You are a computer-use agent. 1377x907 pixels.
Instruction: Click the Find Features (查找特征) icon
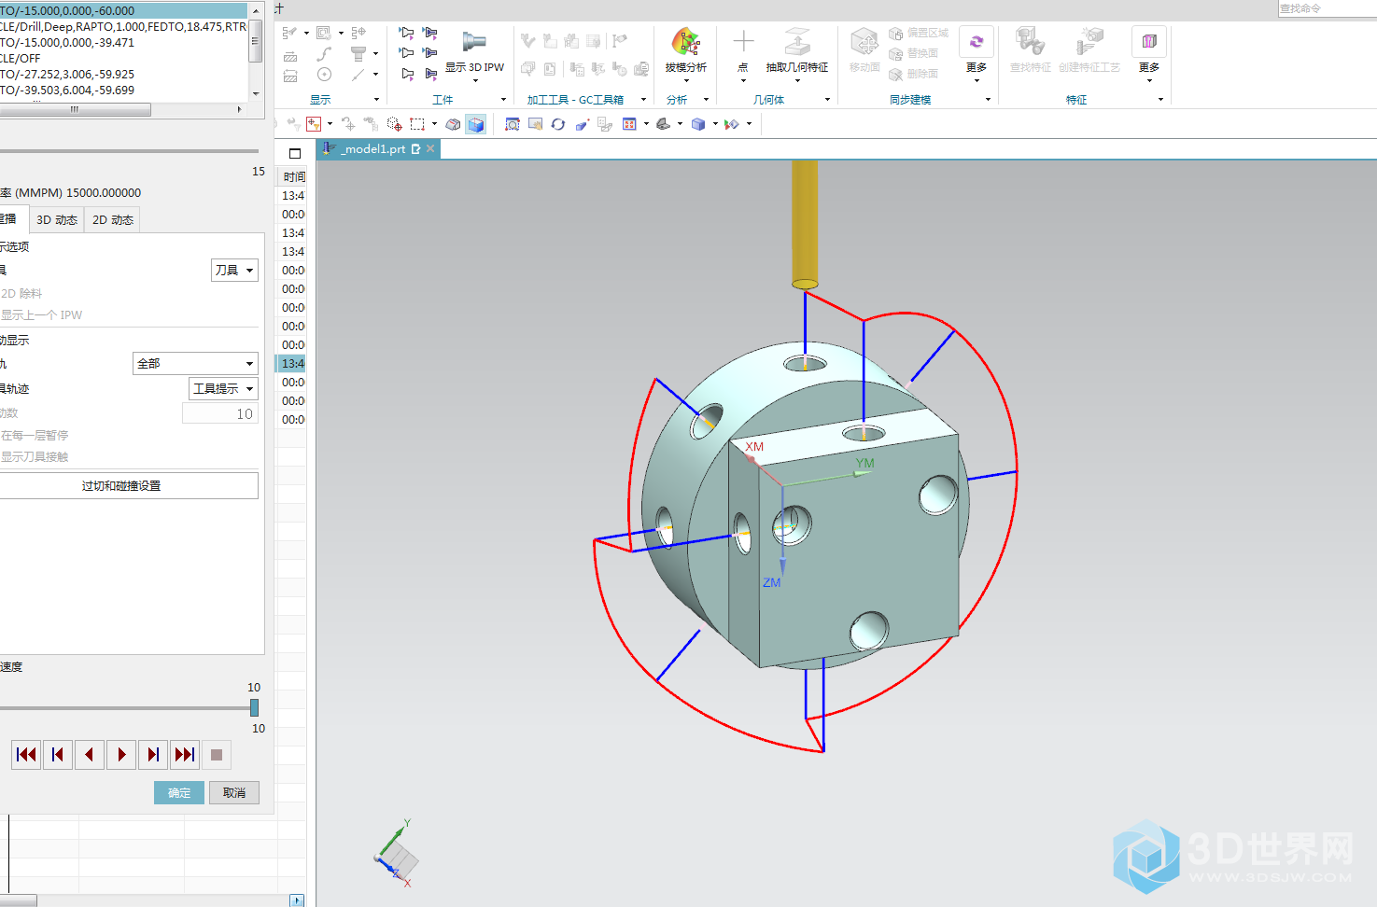pos(1031,42)
